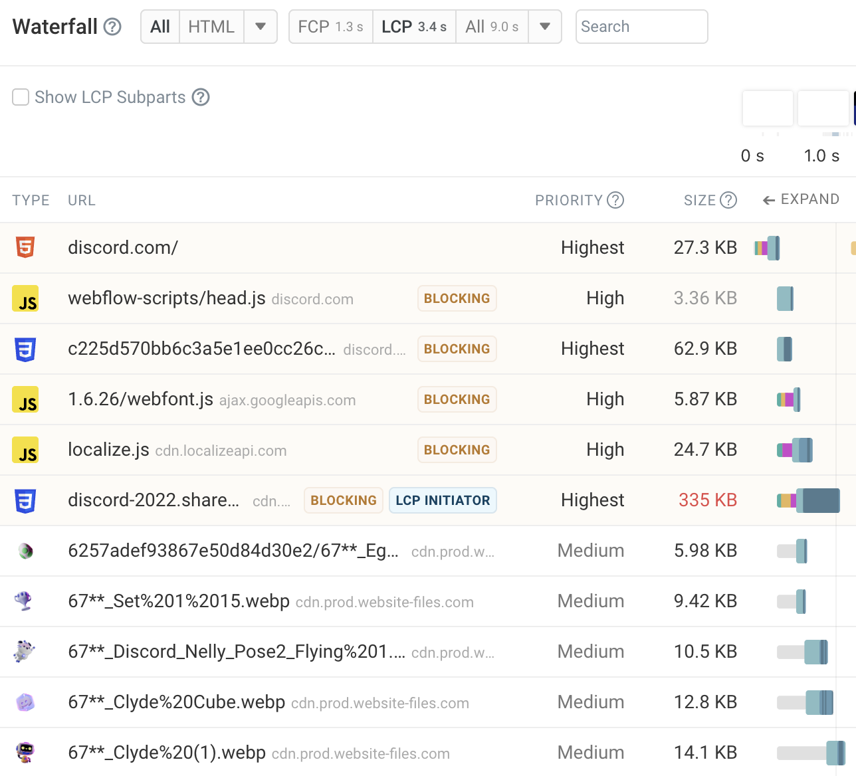Click the image thumbnail for 6257adef93867e50d84d30e2

coord(25,551)
